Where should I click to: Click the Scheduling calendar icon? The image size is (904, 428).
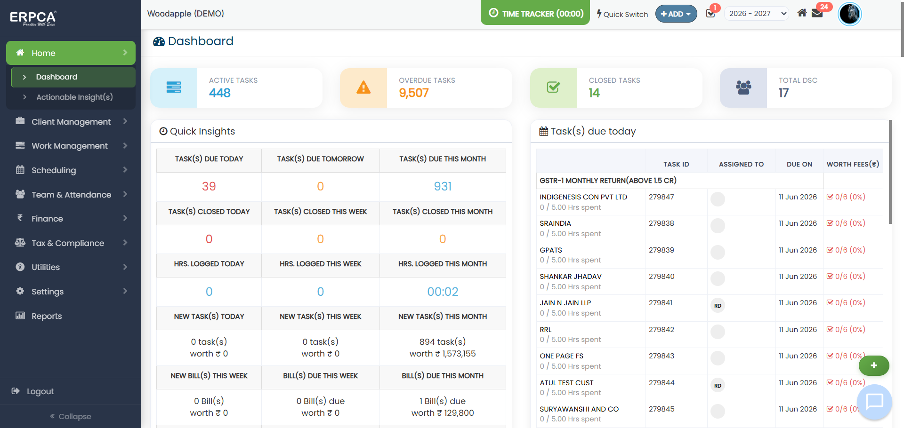click(20, 170)
